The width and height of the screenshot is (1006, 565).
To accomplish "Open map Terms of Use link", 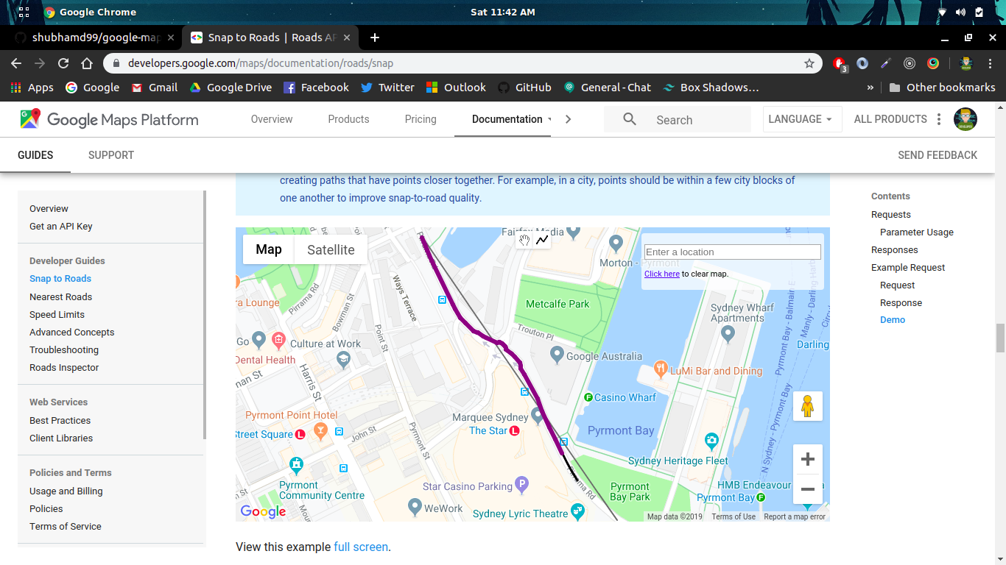I will (734, 516).
